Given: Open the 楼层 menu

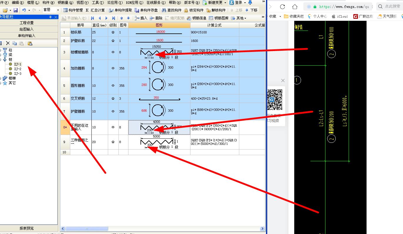Looking at the screenshot, I should click(x=33, y=3).
